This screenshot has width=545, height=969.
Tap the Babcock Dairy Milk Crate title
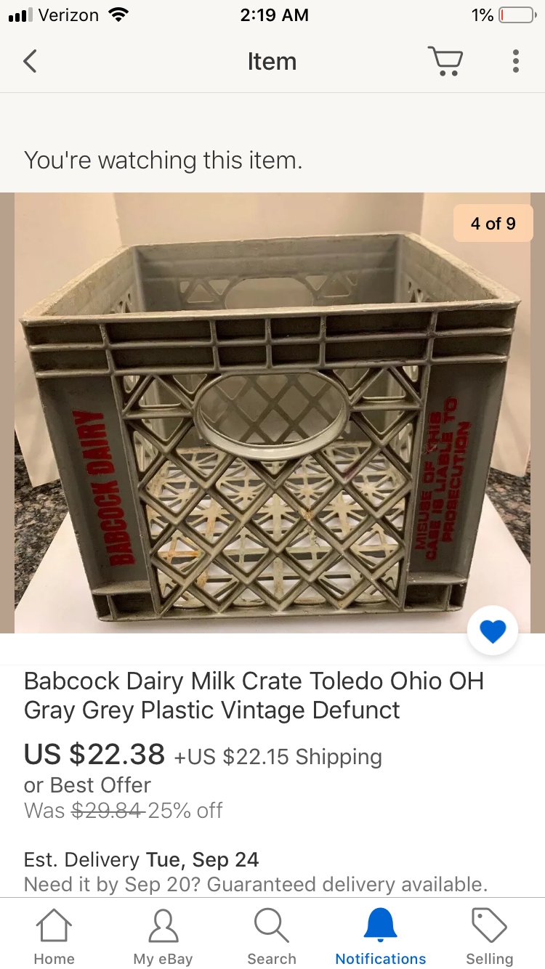point(254,695)
